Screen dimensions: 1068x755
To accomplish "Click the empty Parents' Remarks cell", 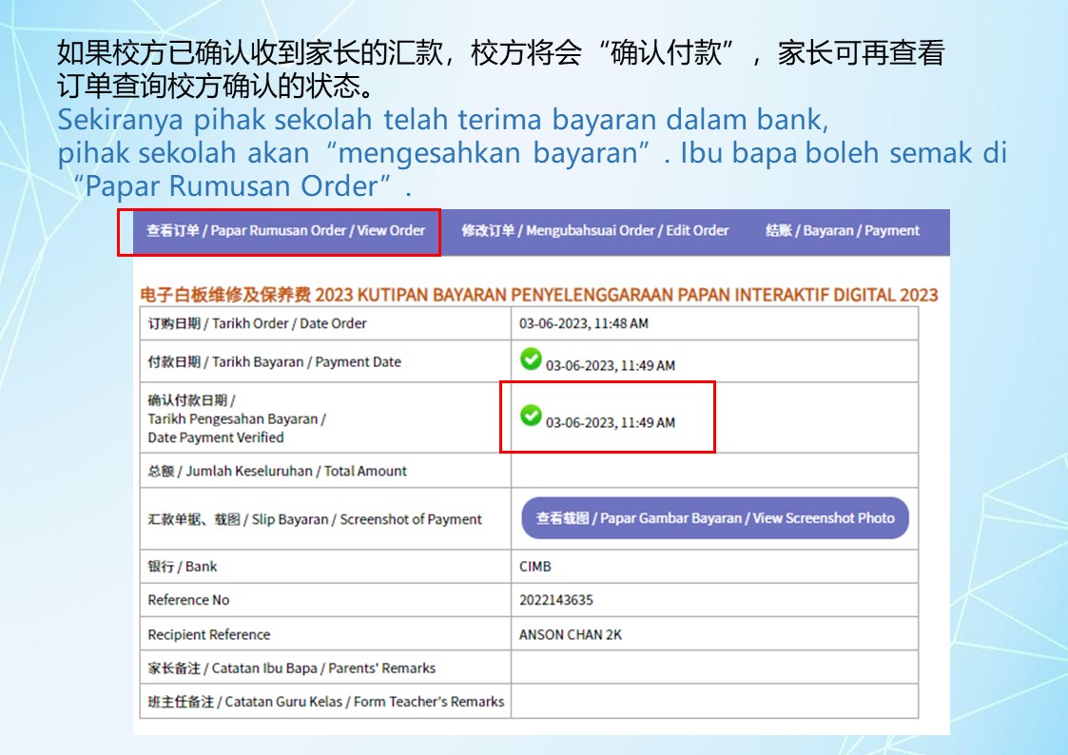I will click(714, 668).
